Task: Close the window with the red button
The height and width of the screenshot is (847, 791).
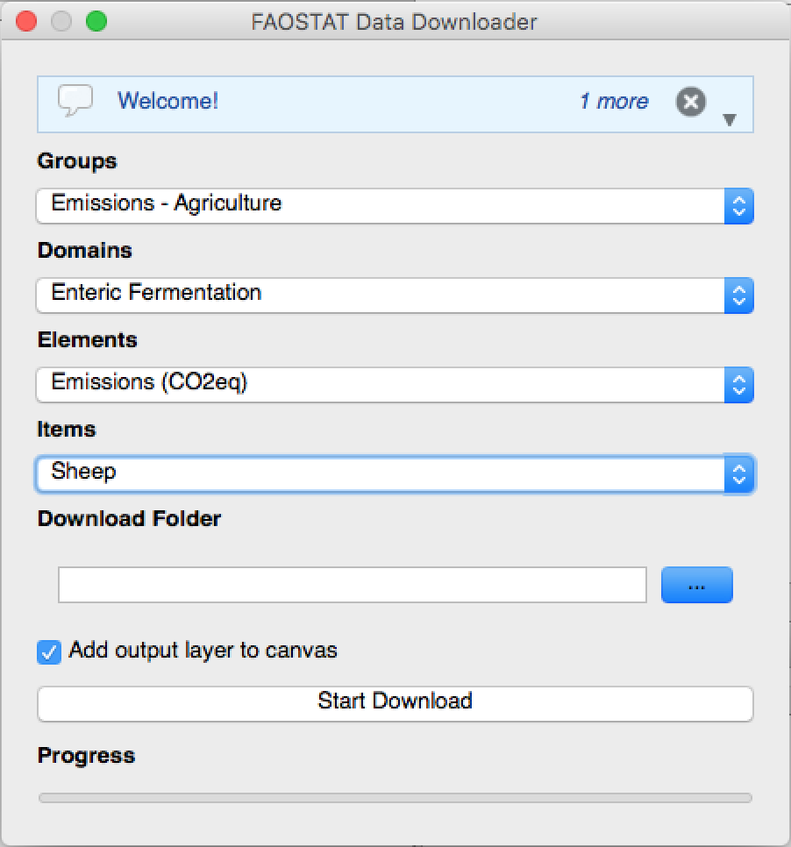Action: 26,22
